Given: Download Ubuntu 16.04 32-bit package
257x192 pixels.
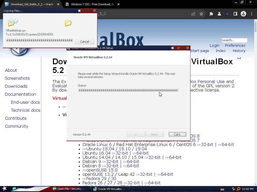Looking at the screenshot, I should [122, 153].
